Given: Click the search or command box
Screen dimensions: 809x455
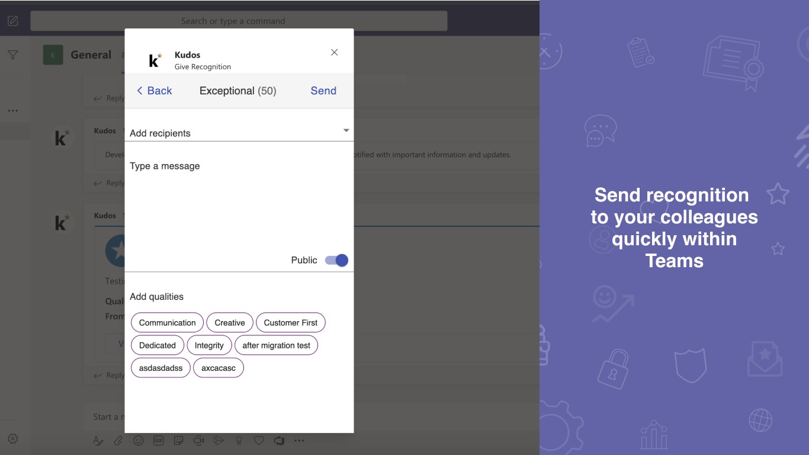Looking at the screenshot, I should tap(239, 21).
